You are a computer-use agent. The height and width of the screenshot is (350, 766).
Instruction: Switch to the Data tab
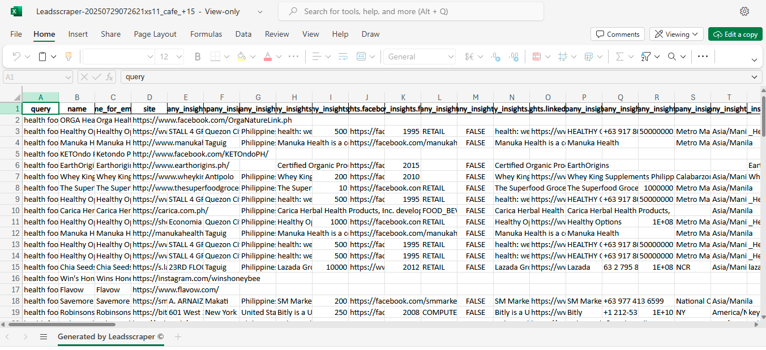[x=243, y=34]
